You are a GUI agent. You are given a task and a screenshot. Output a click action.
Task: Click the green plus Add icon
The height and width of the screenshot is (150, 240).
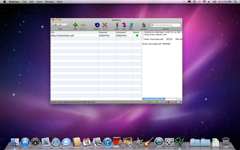tap(75, 25)
